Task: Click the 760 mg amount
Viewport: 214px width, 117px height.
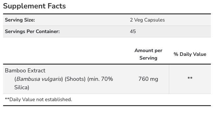Action: [148, 79]
